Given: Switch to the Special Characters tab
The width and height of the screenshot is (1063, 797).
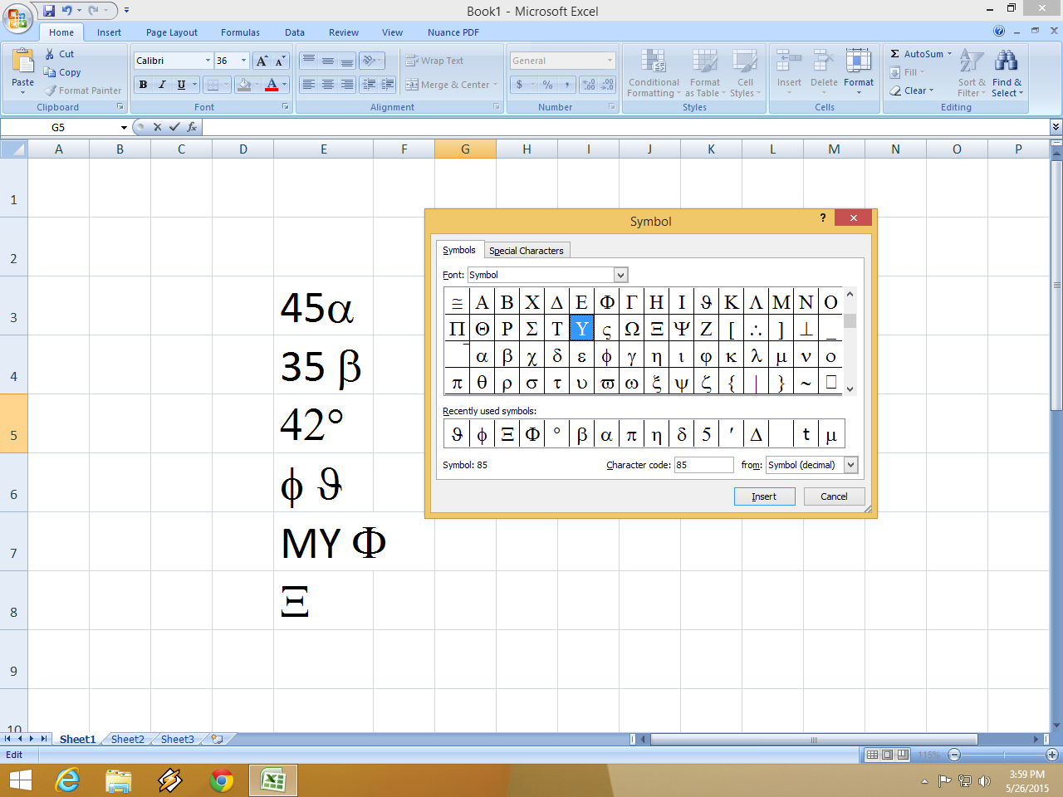Looking at the screenshot, I should [x=527, y=250].
